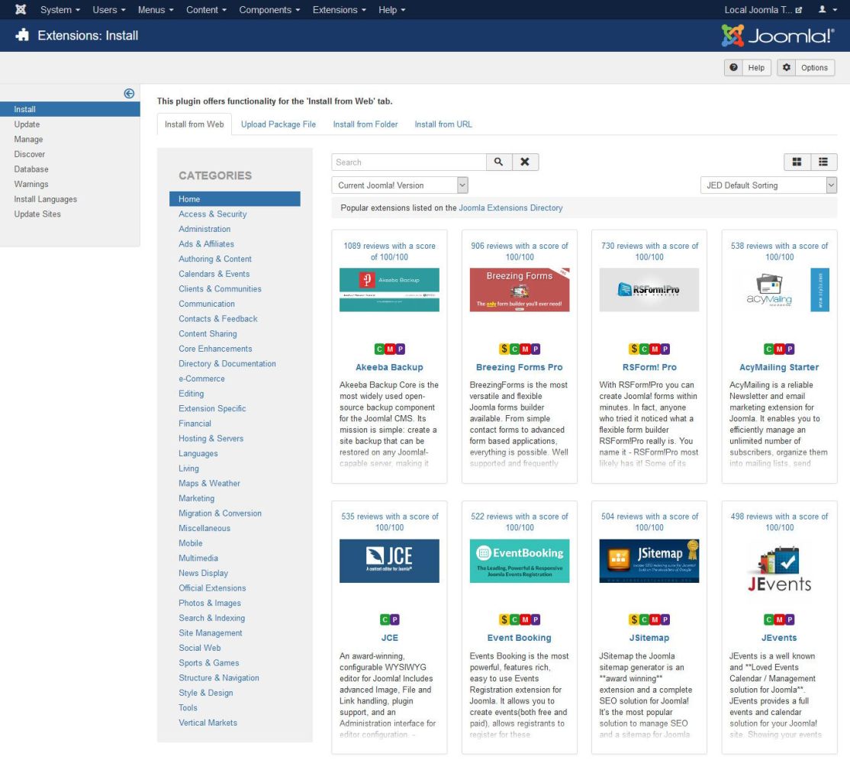Screen dimensions: 850x763
Task: Select Vertical Markets category
Action: 208,723
